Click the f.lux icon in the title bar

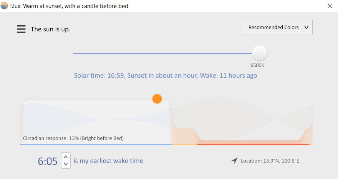pos(4,6)
